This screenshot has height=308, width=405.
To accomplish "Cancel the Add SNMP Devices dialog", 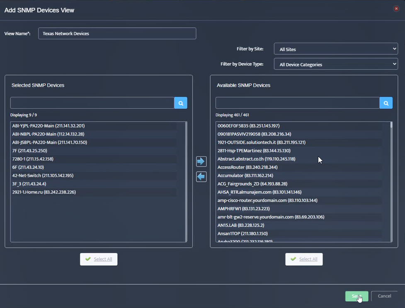I will point(384,296).
